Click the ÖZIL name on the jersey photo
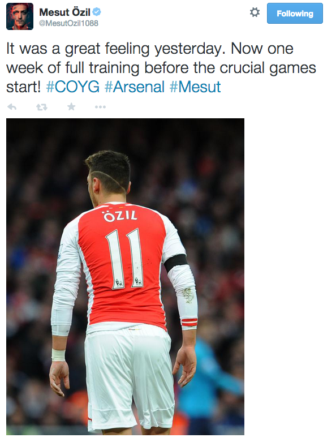This screenshot has height=442, width=336. click(x=120, y=216)
